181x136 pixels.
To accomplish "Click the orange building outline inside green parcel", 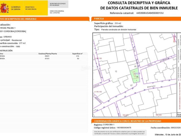I will (x=134, y=74).
